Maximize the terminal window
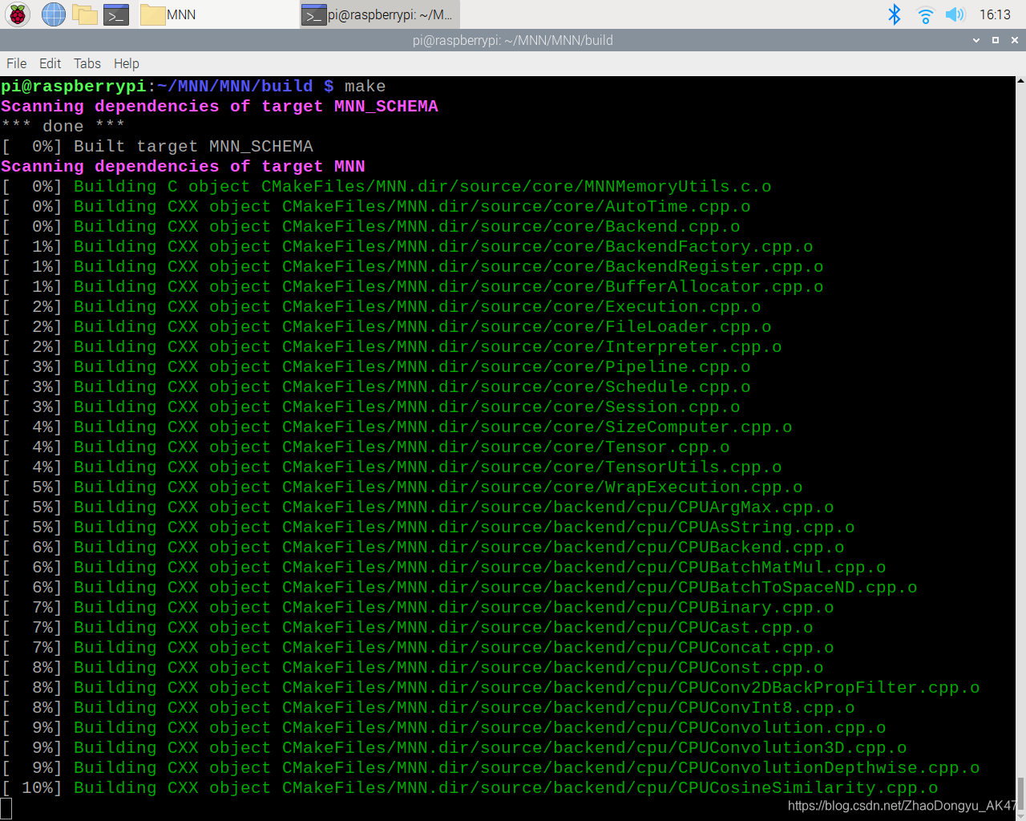Screen dimensions: 1026x821 [x=996, y=40]
